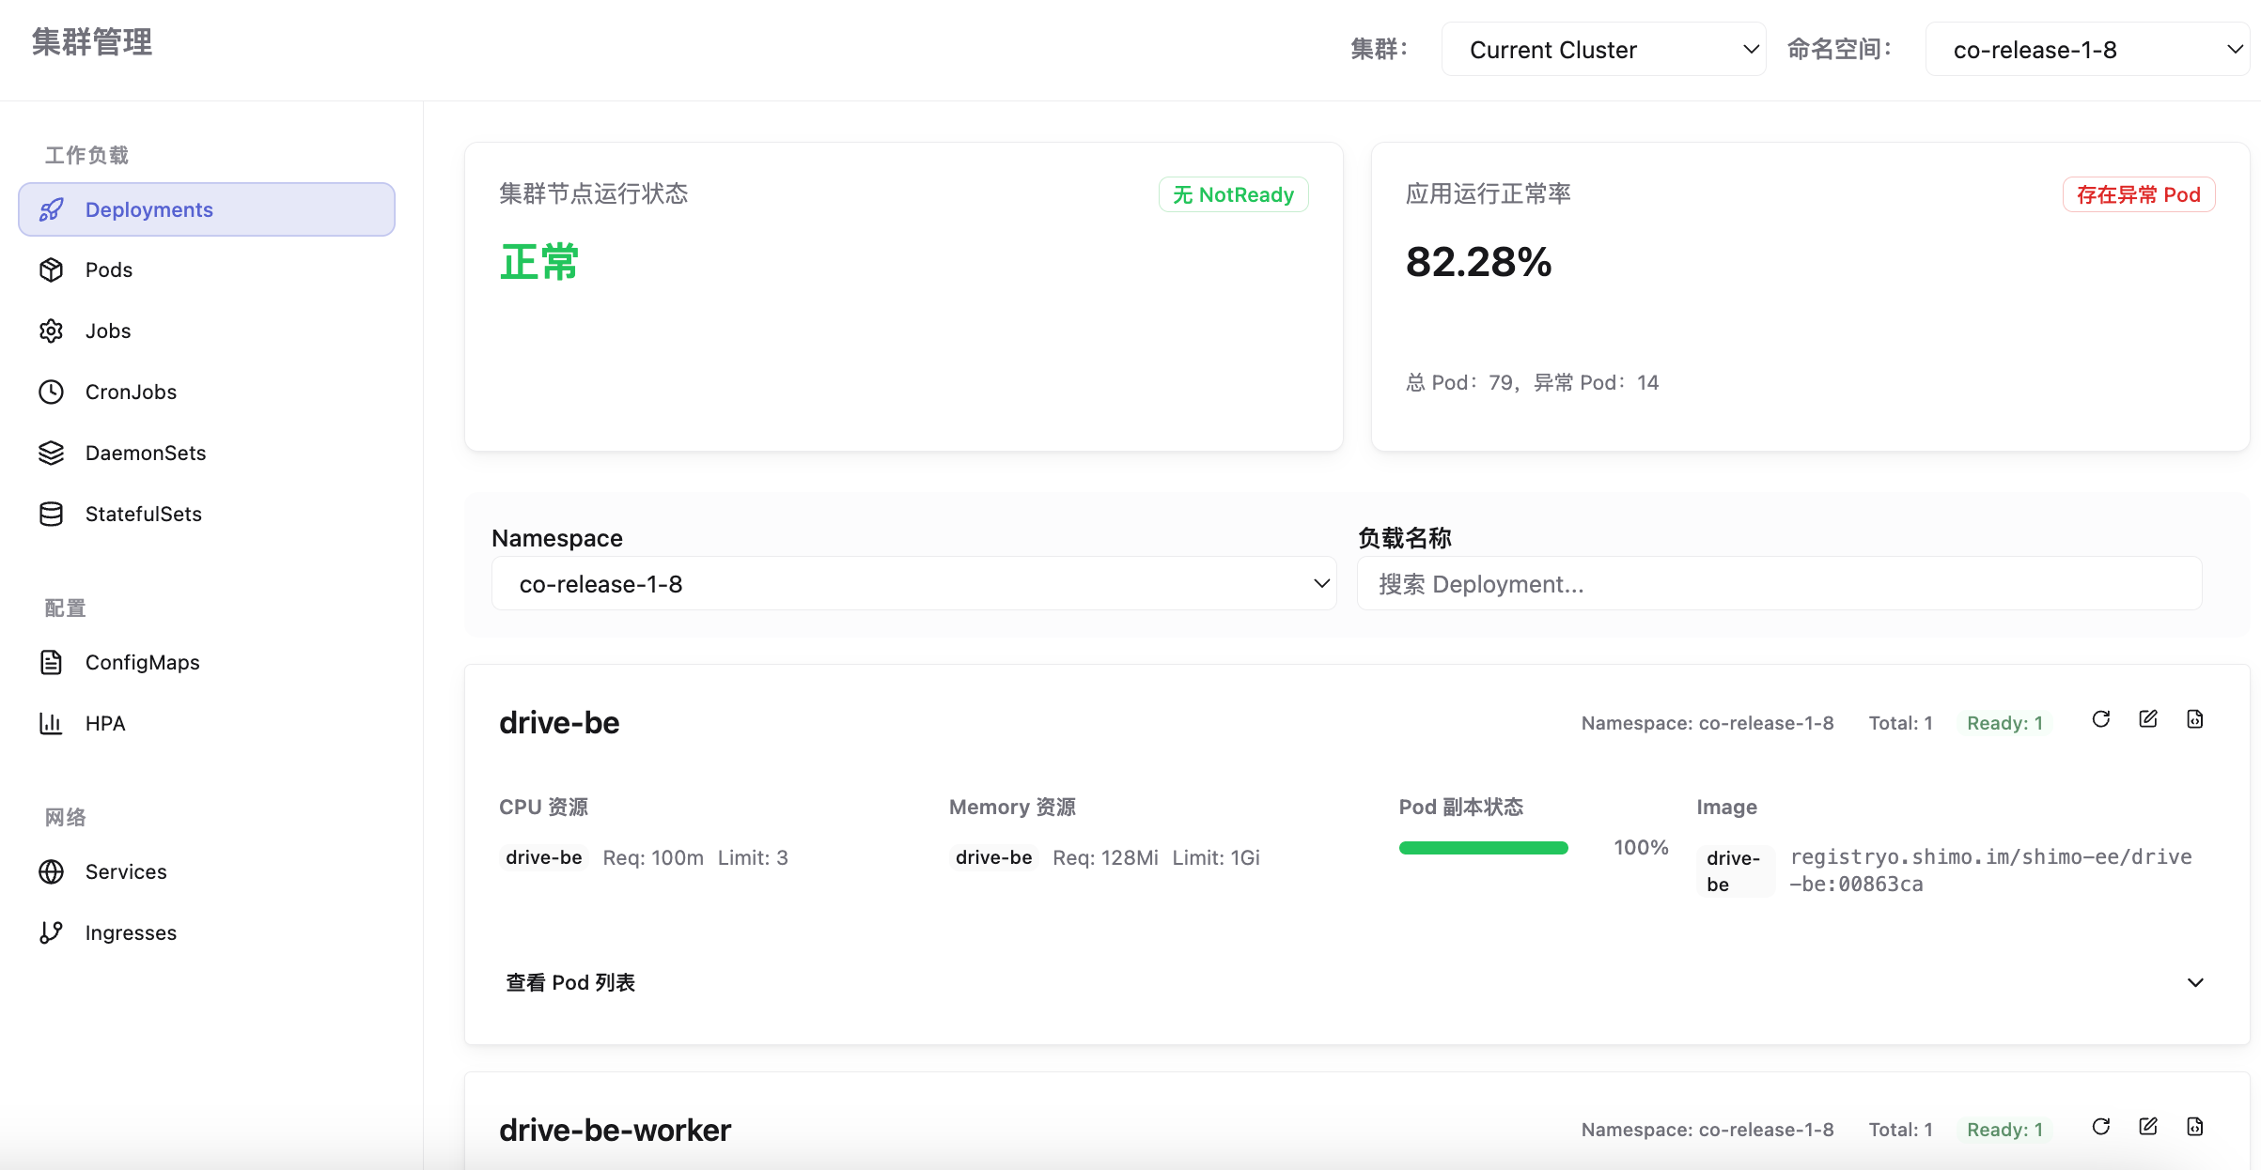
Task: Click the restart icon for drive-be
Action: [2101, 719]
